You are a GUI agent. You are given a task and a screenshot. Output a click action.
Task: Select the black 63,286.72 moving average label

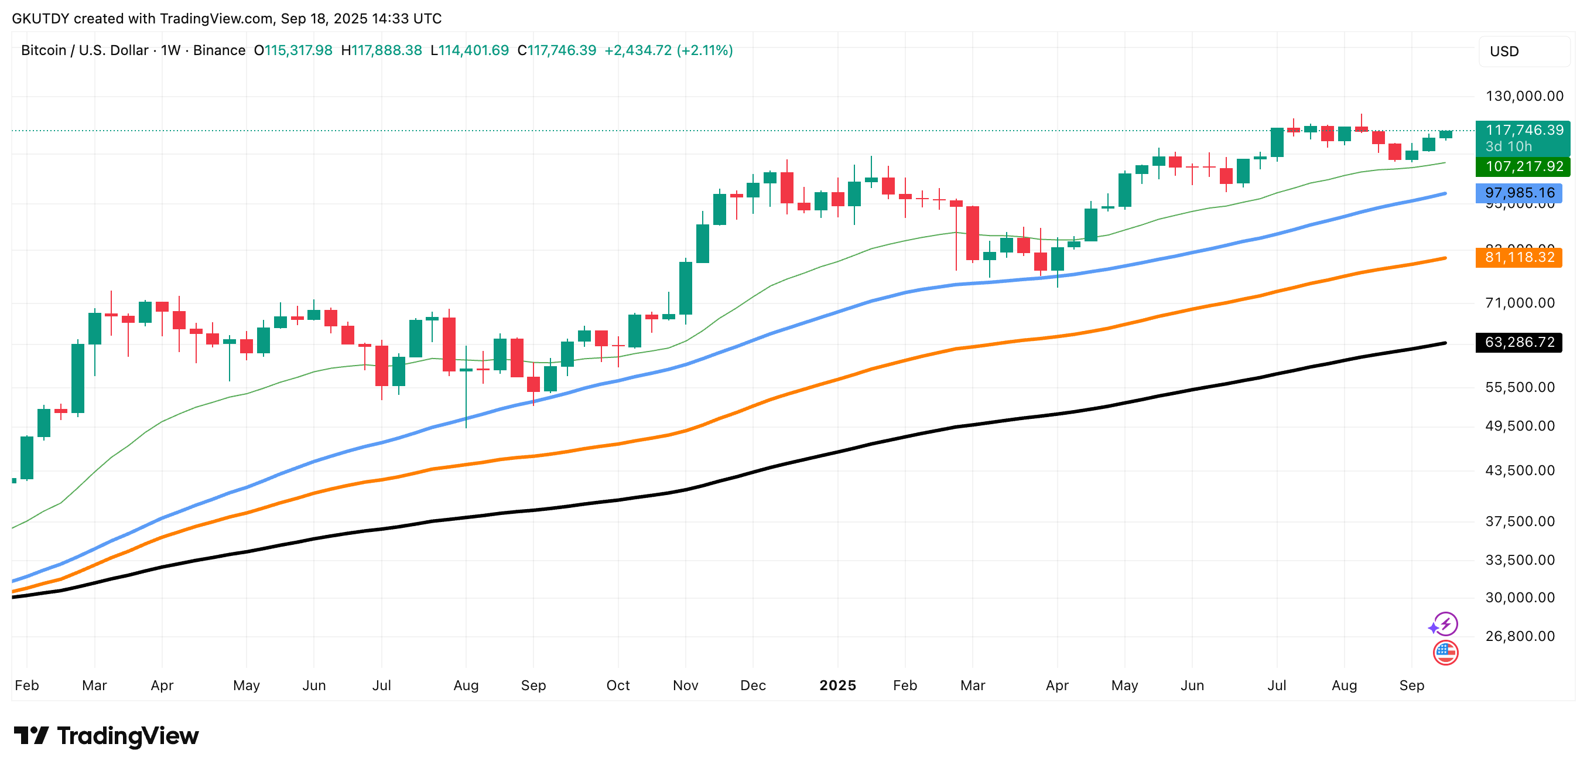coord(1518,343)
